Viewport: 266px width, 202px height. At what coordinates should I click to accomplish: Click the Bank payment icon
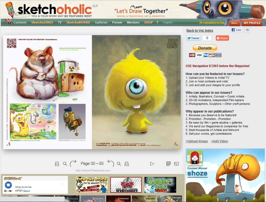click(x=218, y=55)
